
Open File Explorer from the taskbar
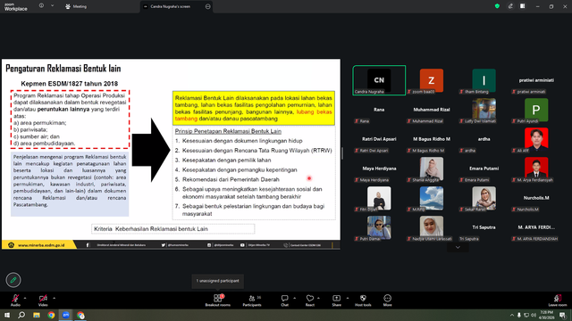click(37, 315)
